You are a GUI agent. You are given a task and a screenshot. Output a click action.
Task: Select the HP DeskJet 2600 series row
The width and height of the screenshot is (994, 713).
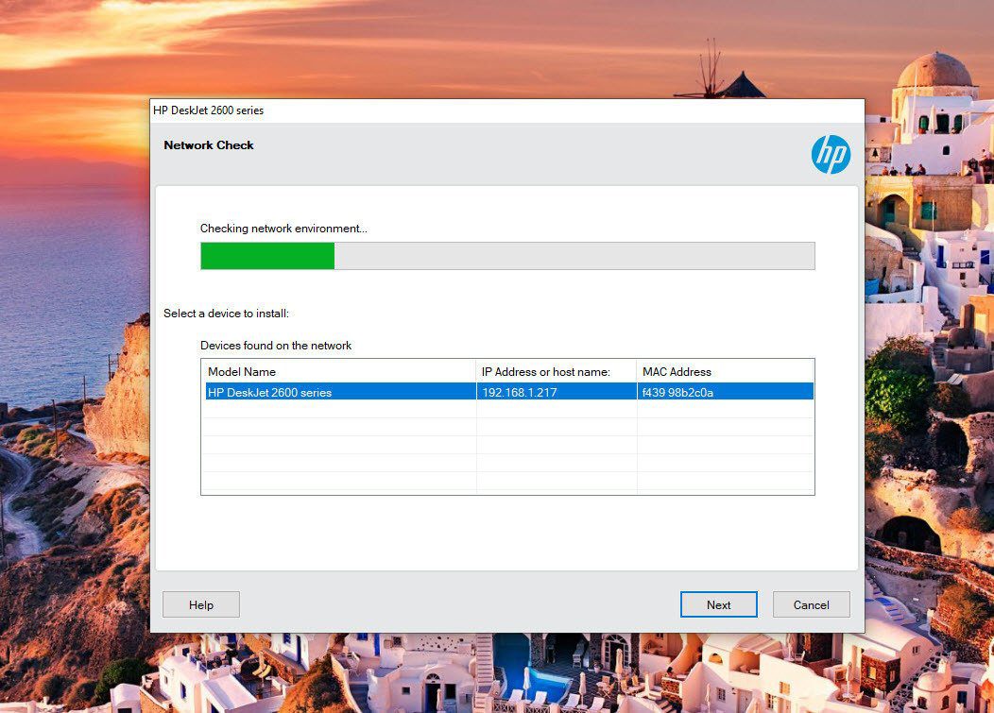tap(507, 392)
